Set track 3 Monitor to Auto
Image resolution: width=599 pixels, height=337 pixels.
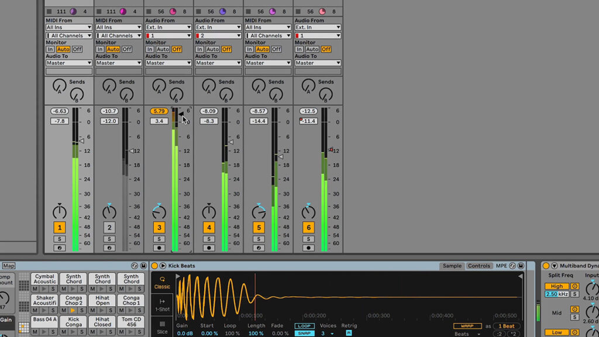pos(163,49)
